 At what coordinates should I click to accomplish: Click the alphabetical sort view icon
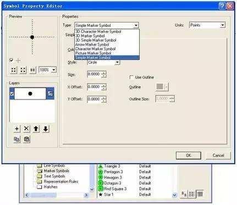tap(184, 194)
